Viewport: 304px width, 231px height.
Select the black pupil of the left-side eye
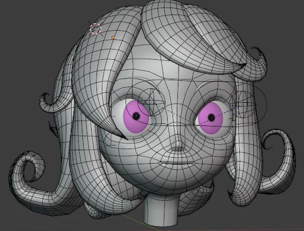[x=136, y=116]
